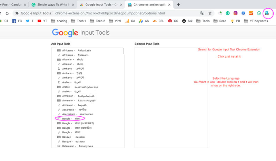This screenshot has width=276, height=161.
Task: Open the CT bookmark
Action: pos(4,21)
